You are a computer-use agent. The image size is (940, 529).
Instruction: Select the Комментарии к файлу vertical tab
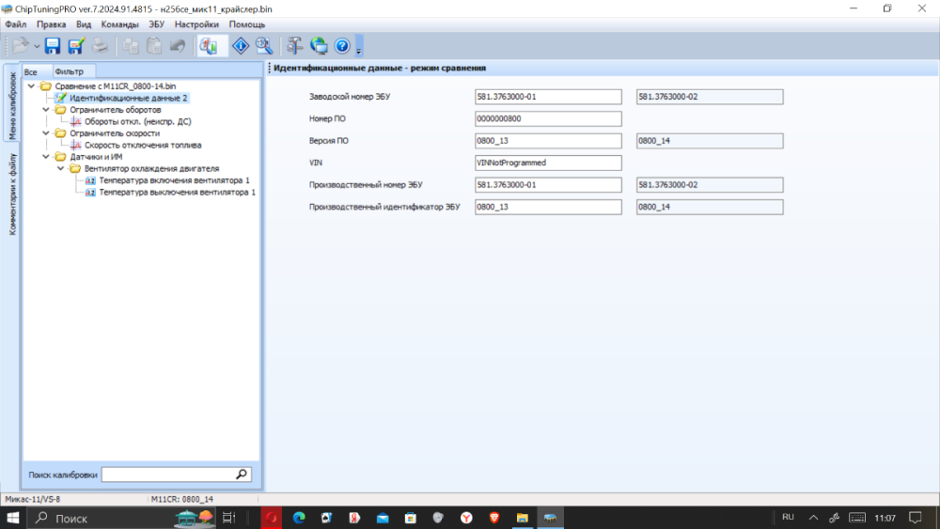pyautogui.click(x=11, y=194)
